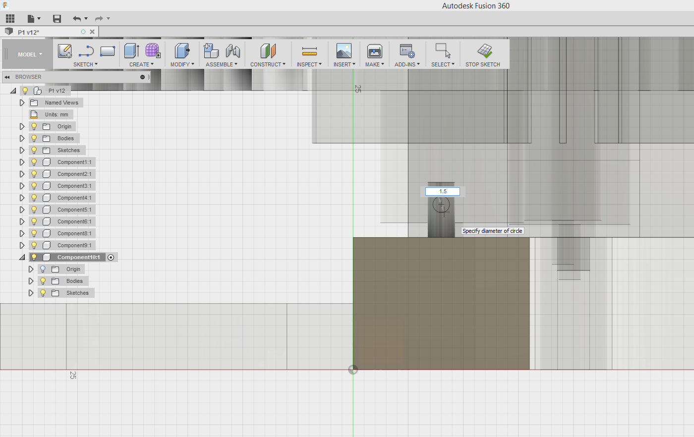
Task: Collapse the BROWSER panel arrows
Action: point(7,77)
